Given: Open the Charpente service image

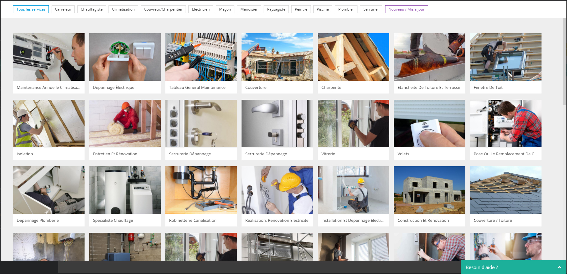Looking at the screenshot, I should coord(353,57).
